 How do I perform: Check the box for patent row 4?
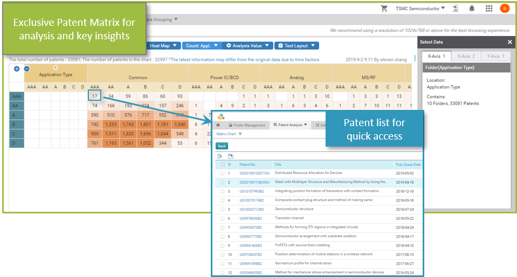222,200
